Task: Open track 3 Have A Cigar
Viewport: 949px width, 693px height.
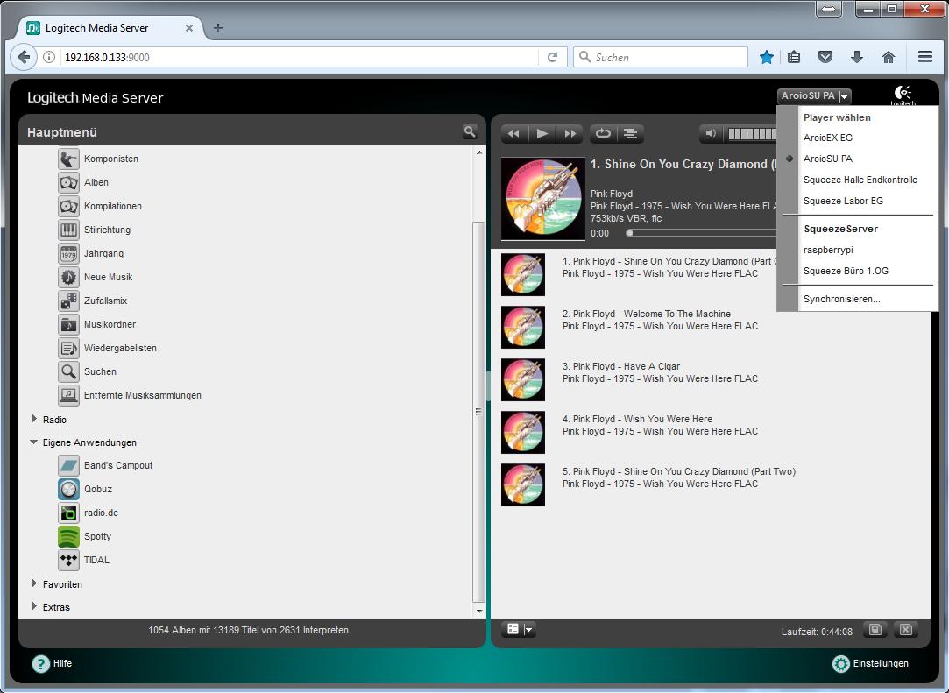Action: coord(621,367)
